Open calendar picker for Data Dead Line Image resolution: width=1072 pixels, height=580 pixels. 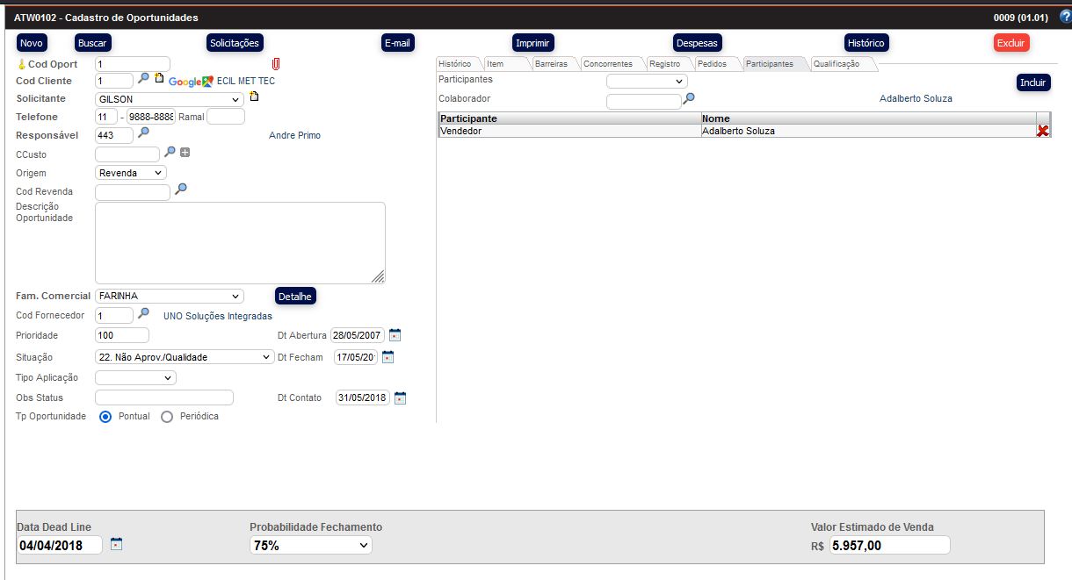(116, 544)
